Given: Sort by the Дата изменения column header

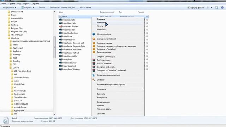Looking at the screenshot, I should point(107,12).
